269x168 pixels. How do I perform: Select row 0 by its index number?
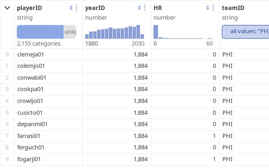pos(7,54)
